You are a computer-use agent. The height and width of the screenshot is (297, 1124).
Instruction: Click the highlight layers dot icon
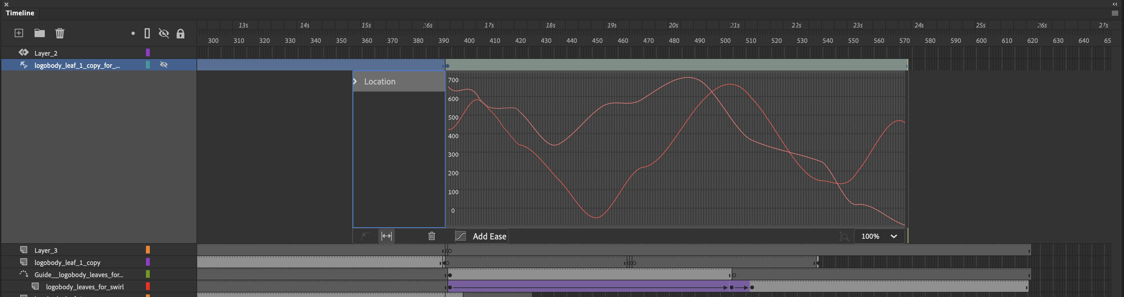133,34
